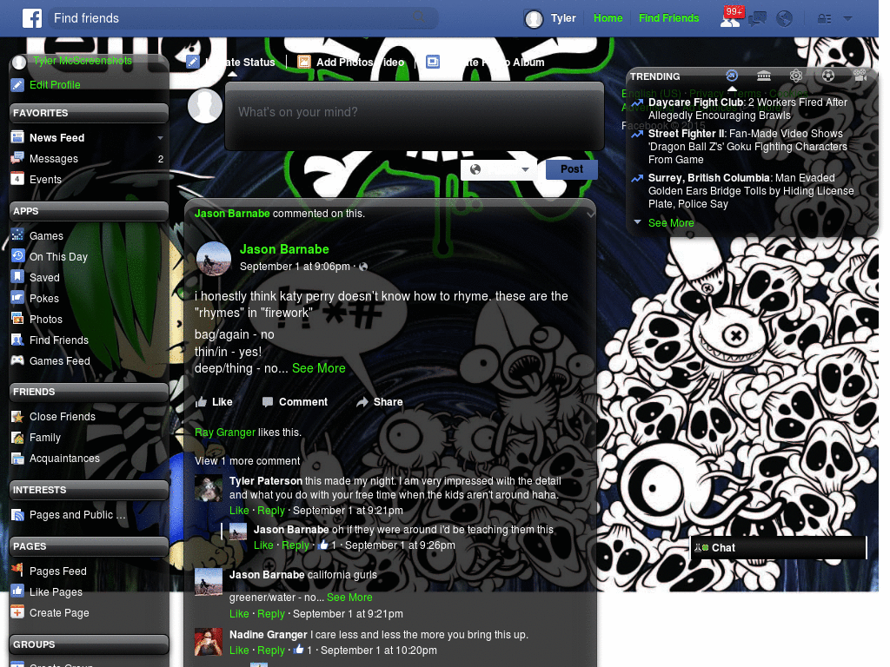Open the account settings dropdown arrow
890x667 pixels.
point(847,18)
